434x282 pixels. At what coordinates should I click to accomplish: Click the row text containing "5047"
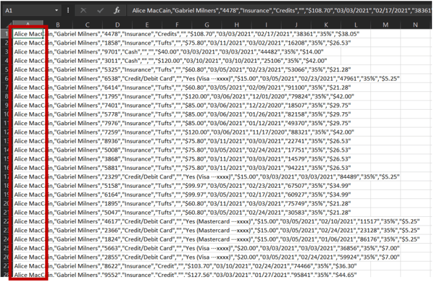pos(182,213)
